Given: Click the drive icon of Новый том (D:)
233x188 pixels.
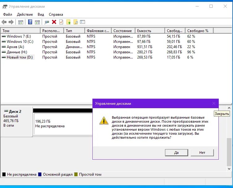Looking at the screenshot, I should [4, 57].
